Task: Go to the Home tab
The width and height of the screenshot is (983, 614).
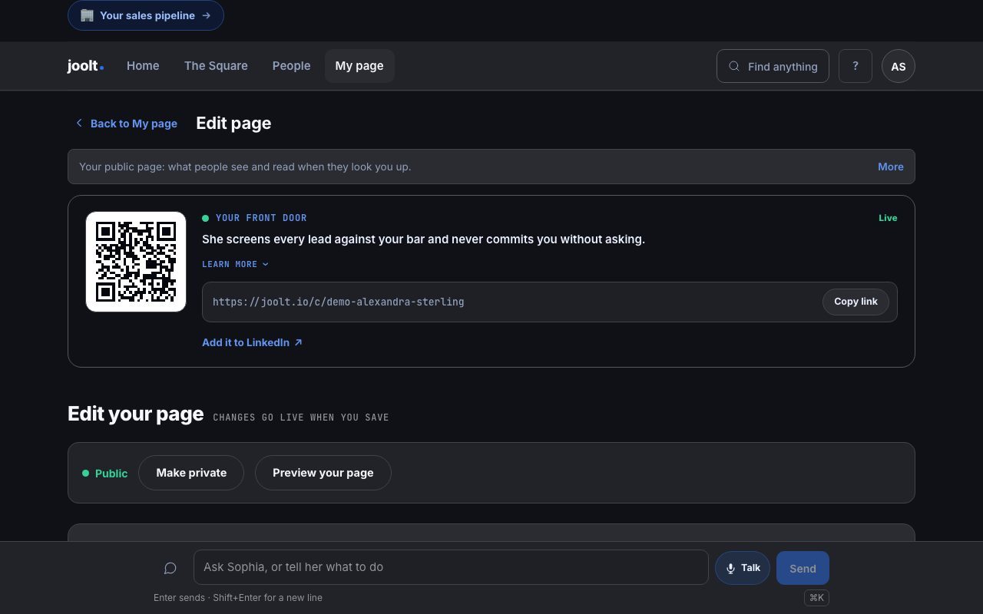Action: pyautogui.click(x=143, y=66)
